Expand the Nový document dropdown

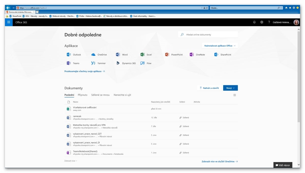pos(231,88)
